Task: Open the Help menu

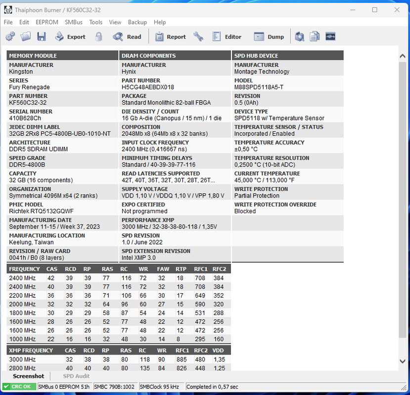Action: coord(160,22)
